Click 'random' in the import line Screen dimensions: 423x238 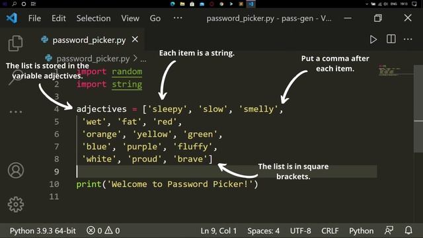coord(127,71)
